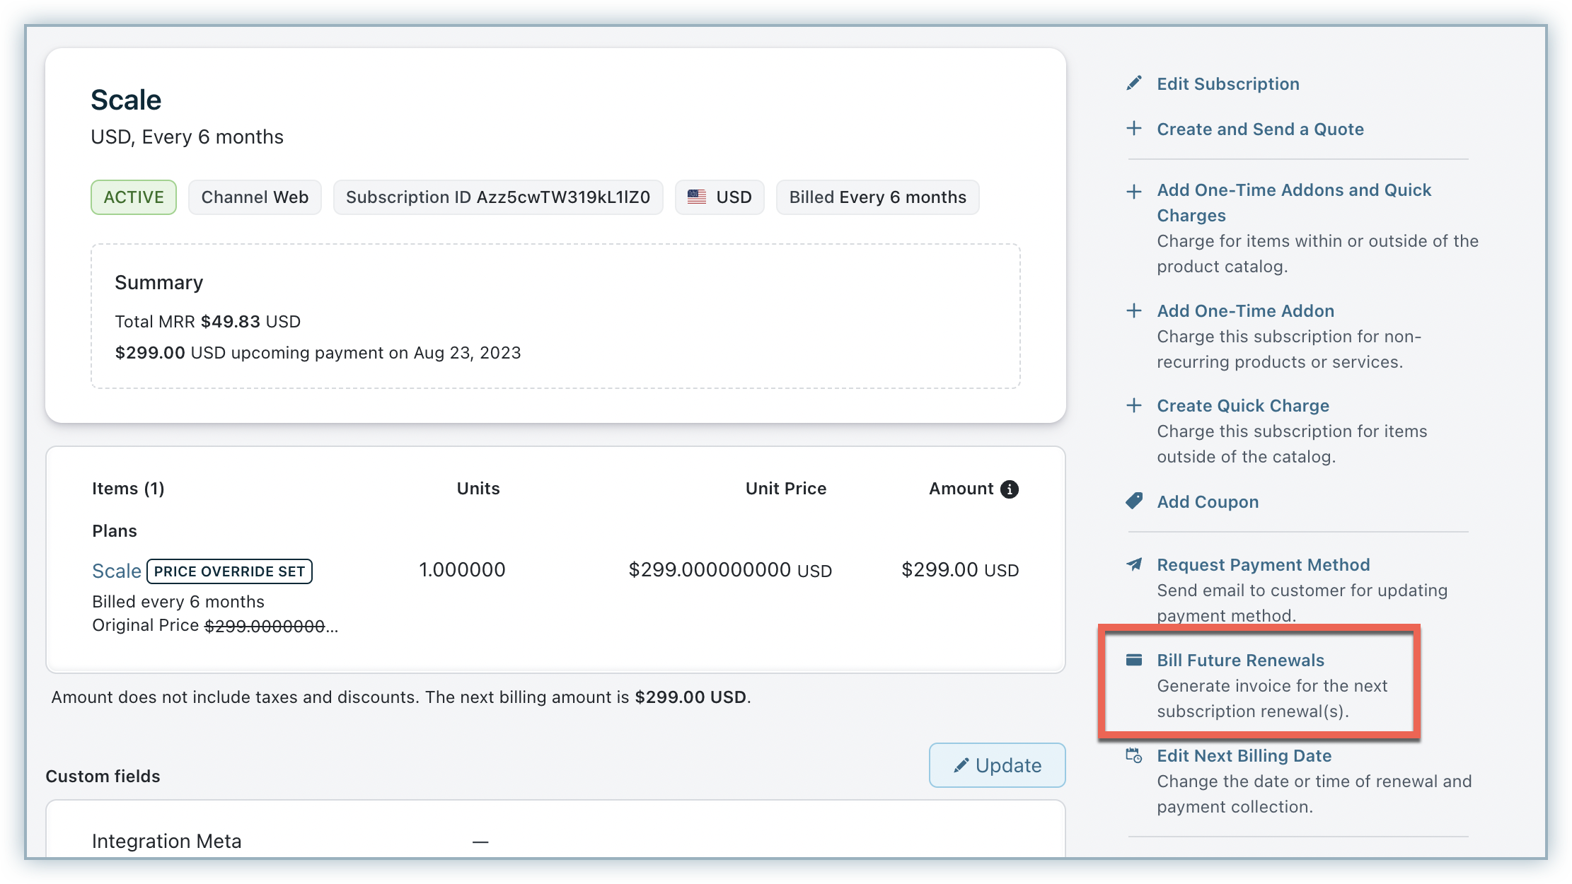Viewport: 1572px width, 884px height.
Task: Click the Create and Send a Quote link
Action: [x=1260, y=129]
